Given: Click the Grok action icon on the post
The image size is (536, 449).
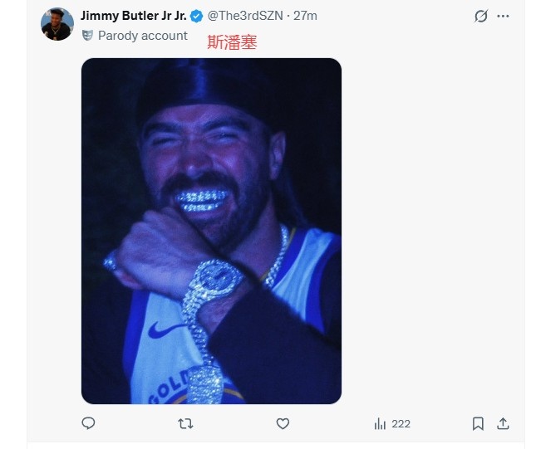Looking at the screenshot, I should tap(480, 16).
